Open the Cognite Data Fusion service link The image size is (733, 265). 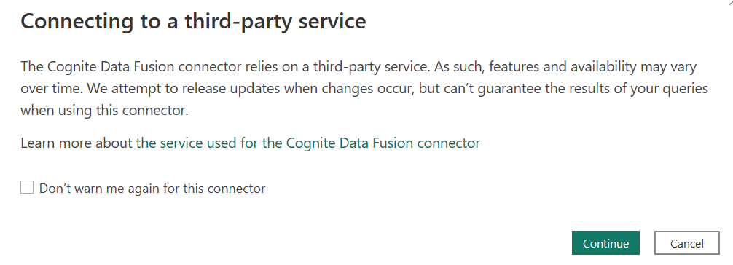307,143
